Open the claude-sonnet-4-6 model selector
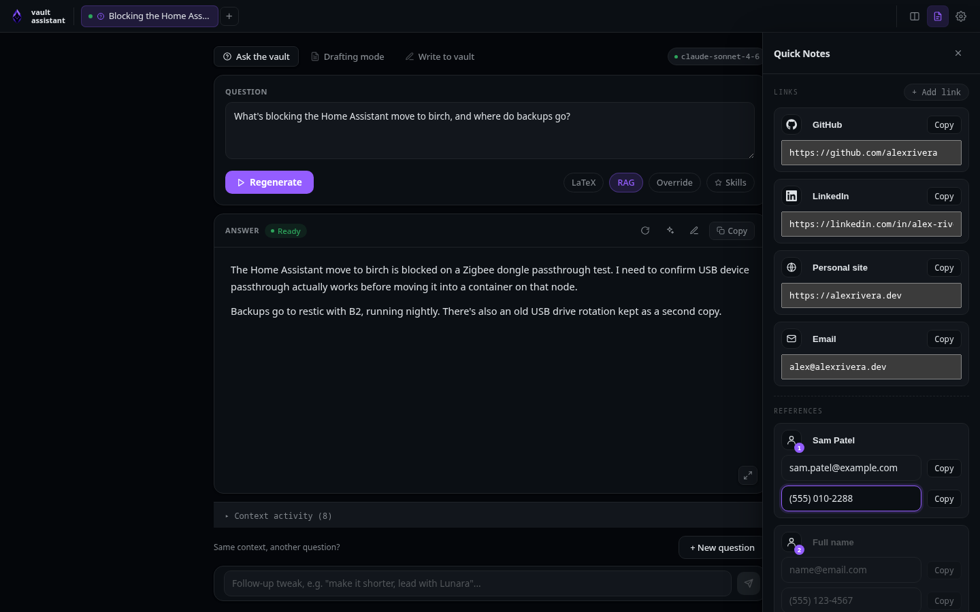The height and width of the screenshot is (612, 980). (716, 56)
